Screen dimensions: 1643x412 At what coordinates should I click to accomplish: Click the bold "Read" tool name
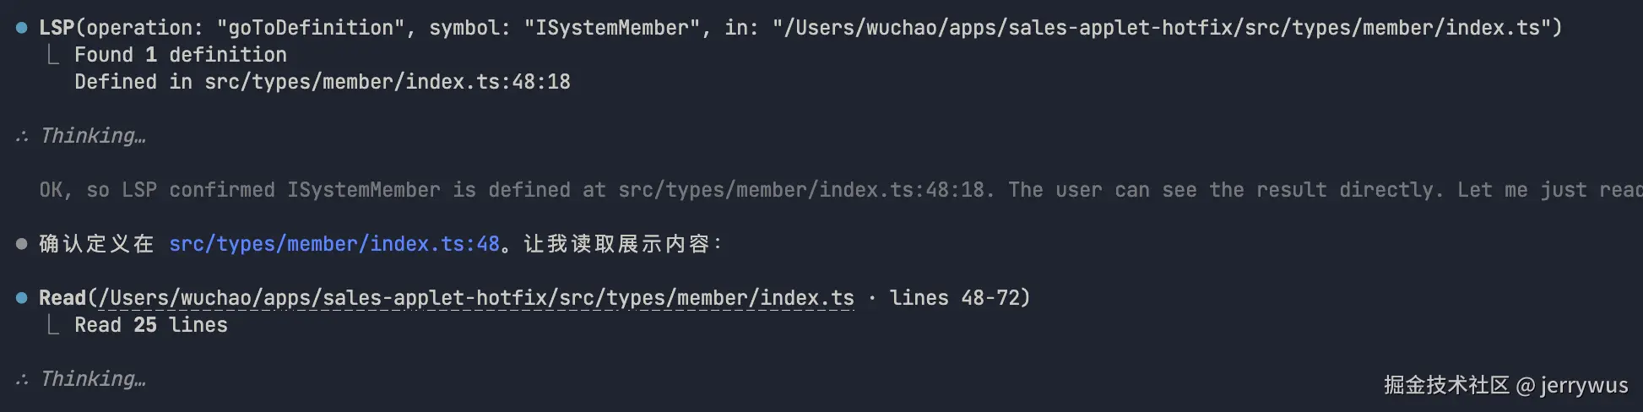[x=62, y=298]
